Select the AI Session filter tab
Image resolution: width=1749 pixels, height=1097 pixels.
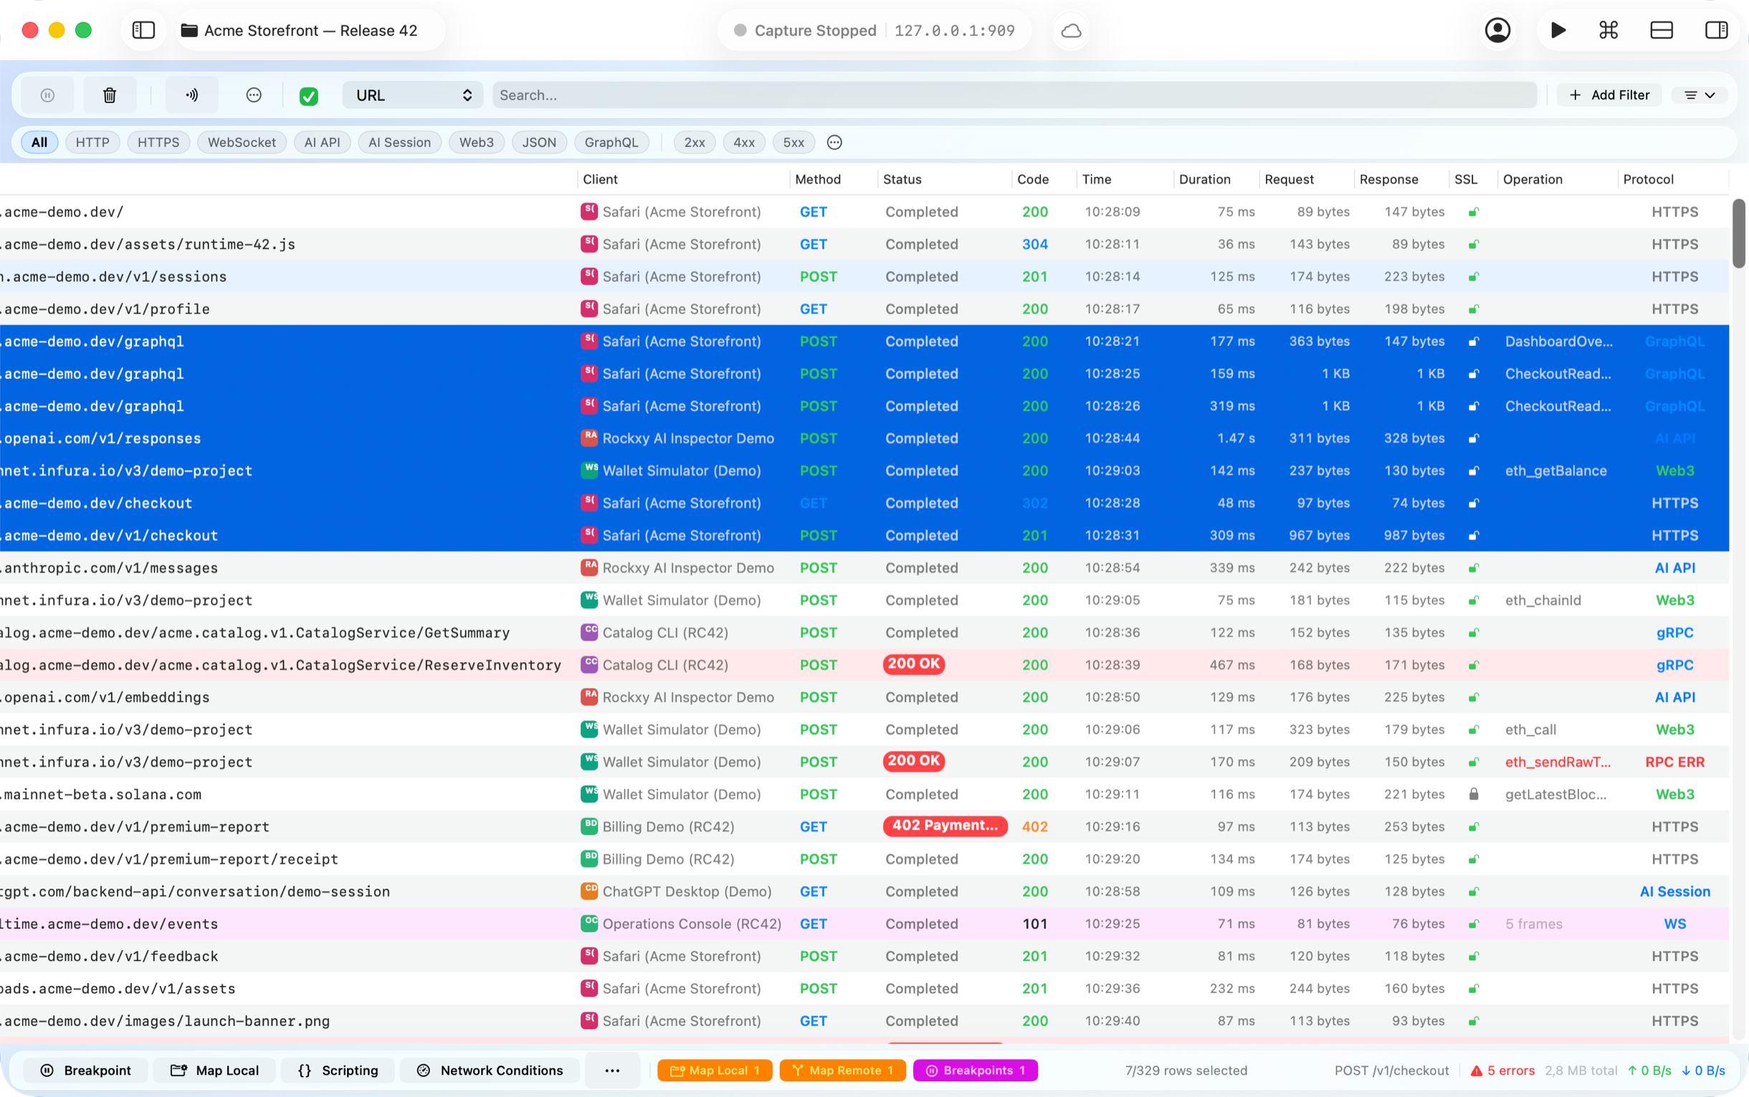point(399,142)
